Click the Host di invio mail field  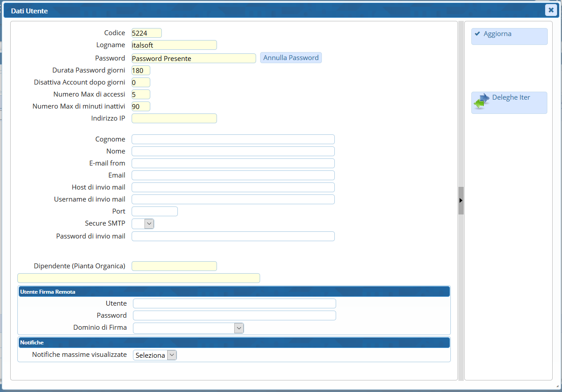(233, 187)
